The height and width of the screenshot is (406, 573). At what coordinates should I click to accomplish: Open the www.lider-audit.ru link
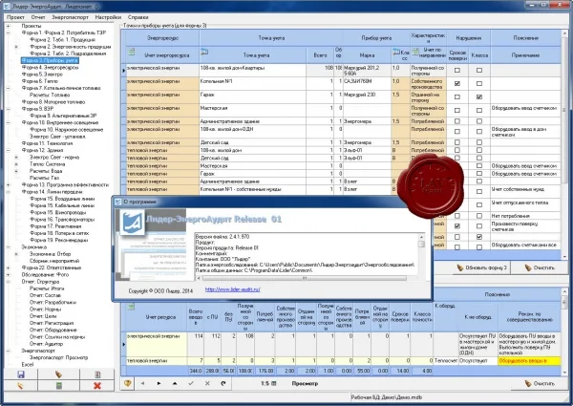[232, 289]
